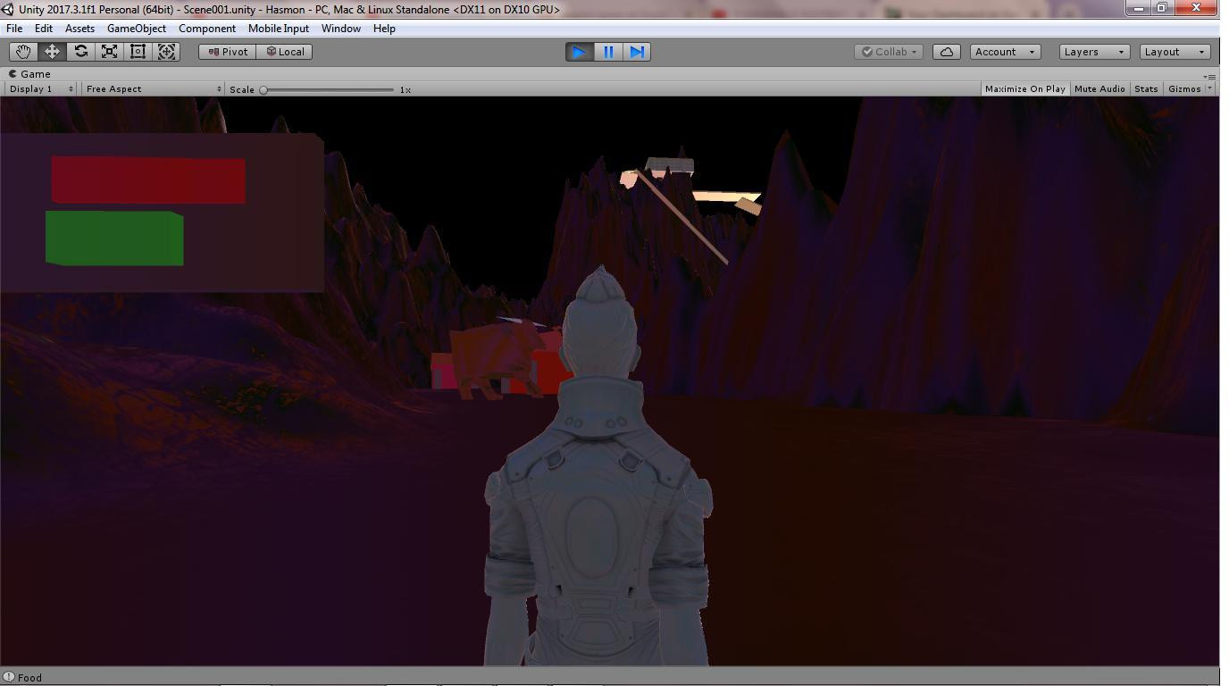Open the Game panel options menu
The width and height of the screenshot is (1229, 686).
pos(1209,76)
